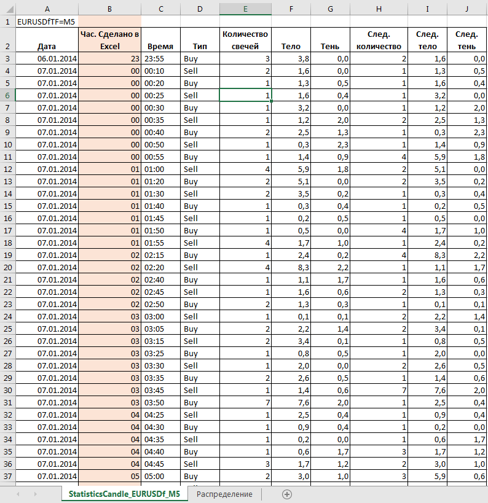Select Тело value 5,9 in row 12
This screenshot has width=488, height=503.
tap(291, 169)
